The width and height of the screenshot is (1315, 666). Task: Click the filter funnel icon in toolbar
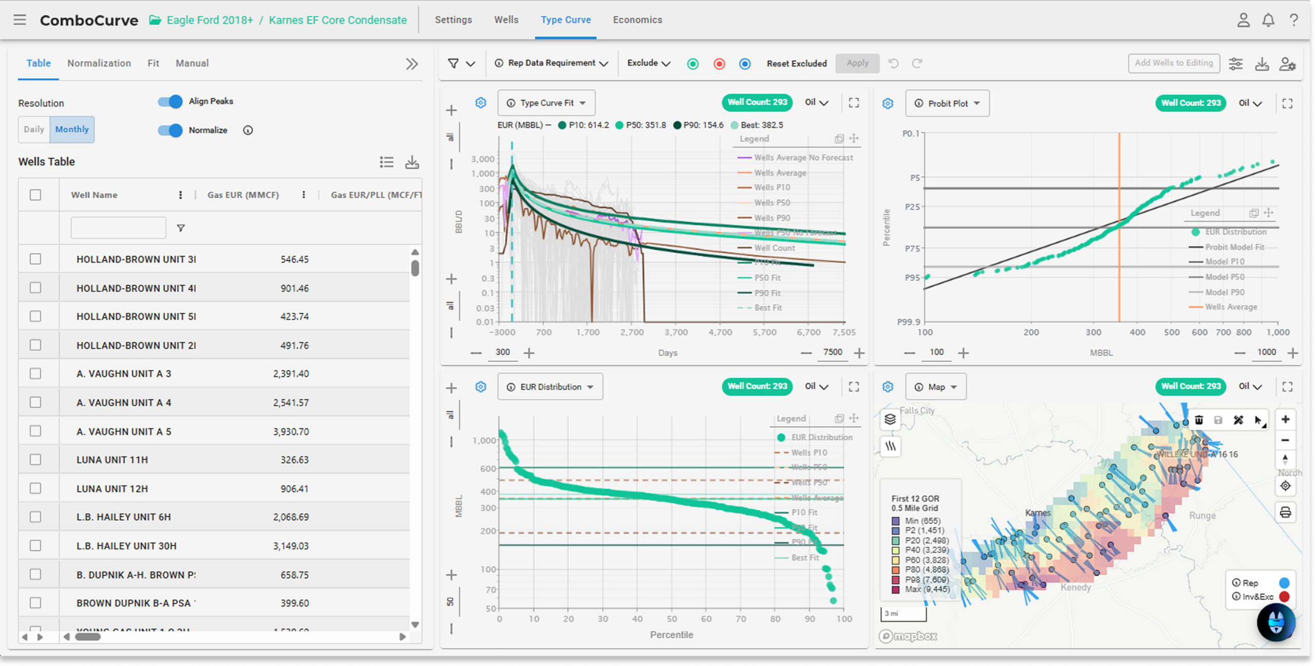click(453, 63)
